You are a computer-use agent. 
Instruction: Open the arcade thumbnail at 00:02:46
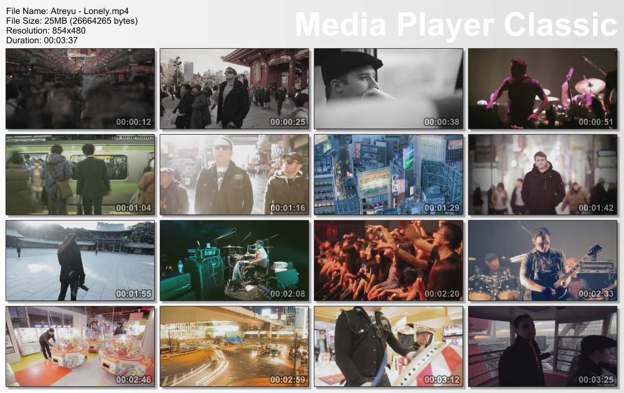tap(80, 347)
